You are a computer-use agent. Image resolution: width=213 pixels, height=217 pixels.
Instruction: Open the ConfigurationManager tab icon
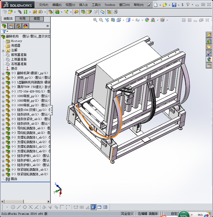tap(18, 26)
